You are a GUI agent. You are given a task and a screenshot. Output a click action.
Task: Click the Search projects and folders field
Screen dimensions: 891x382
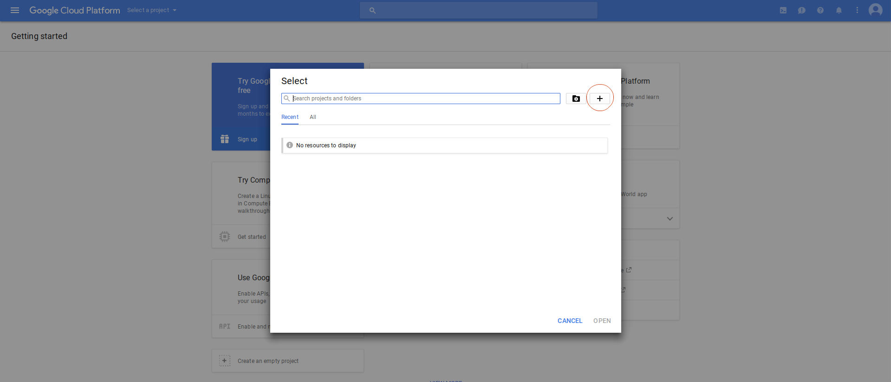point(421,99)
